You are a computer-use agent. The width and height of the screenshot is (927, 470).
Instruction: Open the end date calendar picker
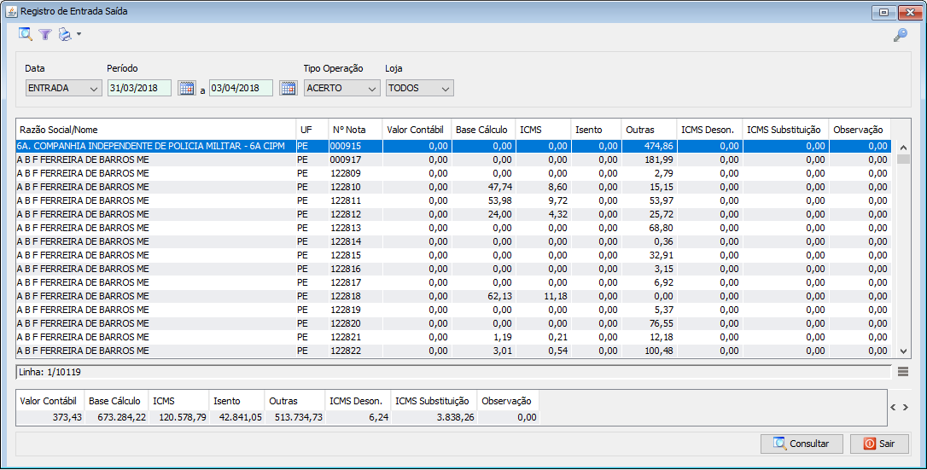point(288,88)
